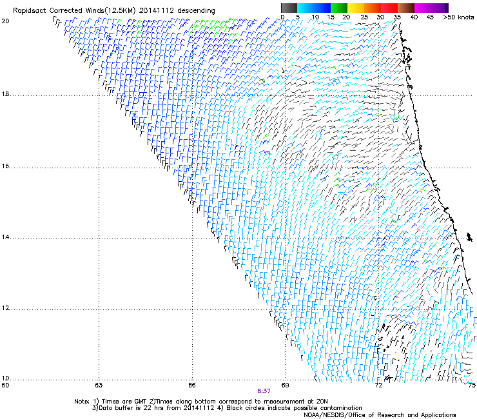Click the legend tick label '20'

coord(346,17)
